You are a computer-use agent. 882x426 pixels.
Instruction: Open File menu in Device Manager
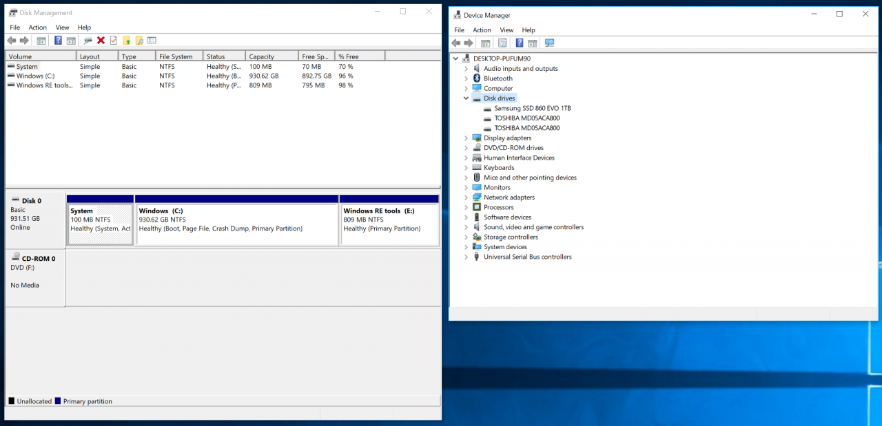click(459, 30)
